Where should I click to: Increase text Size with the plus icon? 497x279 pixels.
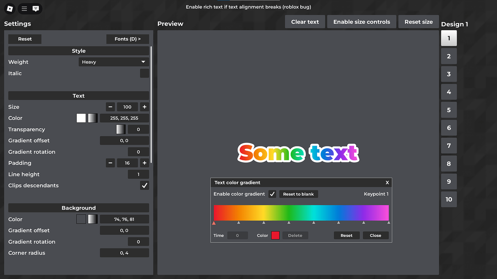click(x=144, y=107)
